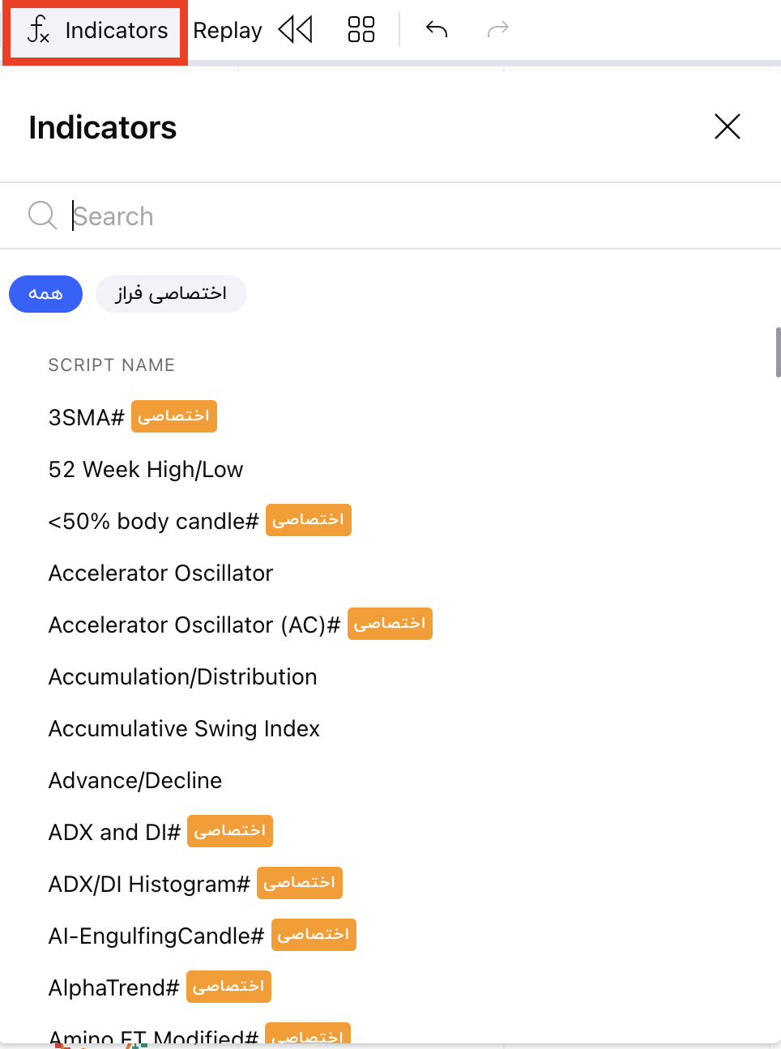Select the اختصاصی فراز filter tab
Image resolution: width=781 pixels, height=1049 pixels.
tap(171, 294)
